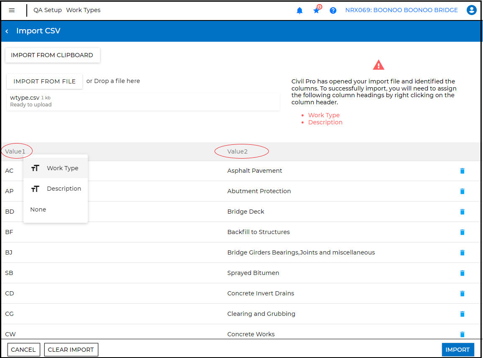Delete the Bridge Girders Bearings row
The width and height of the screenshot is (483, 358).
(463, 252)
